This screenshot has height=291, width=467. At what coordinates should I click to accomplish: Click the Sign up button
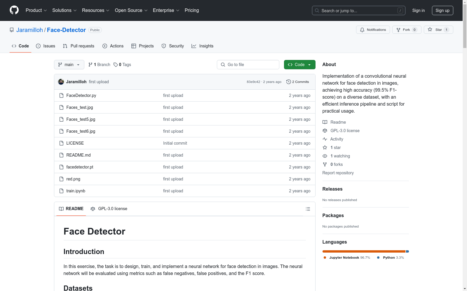(442, 10)
